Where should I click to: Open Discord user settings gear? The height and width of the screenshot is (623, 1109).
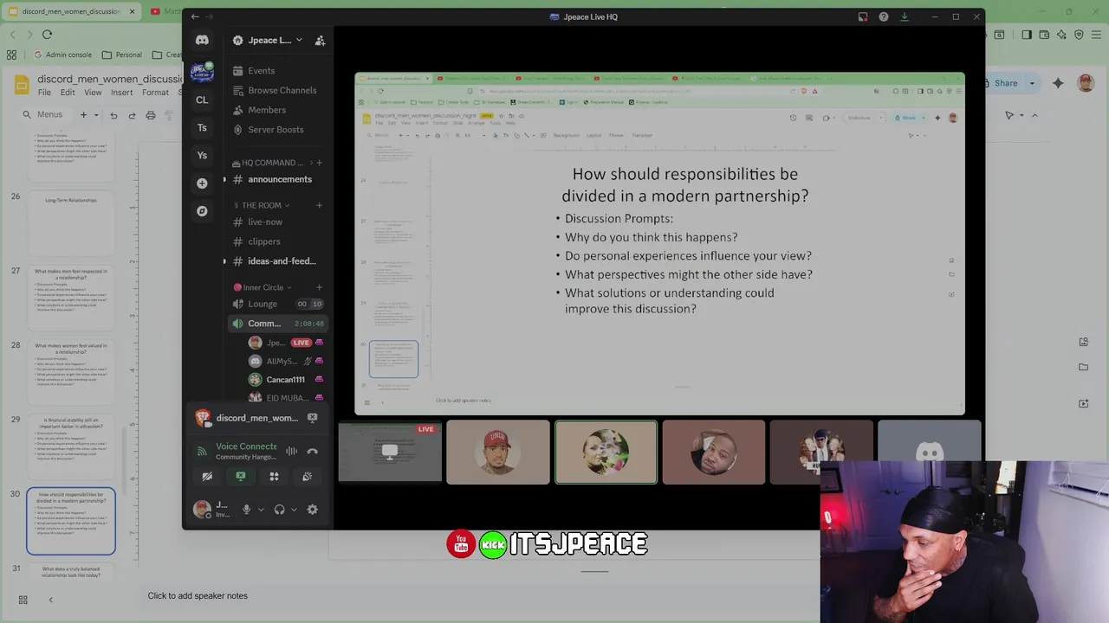pos(312,510)
